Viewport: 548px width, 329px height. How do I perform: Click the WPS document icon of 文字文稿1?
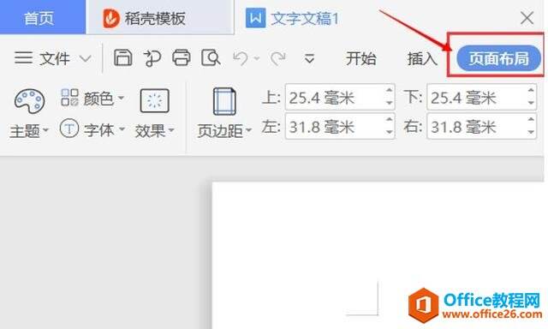pos(255,18)
